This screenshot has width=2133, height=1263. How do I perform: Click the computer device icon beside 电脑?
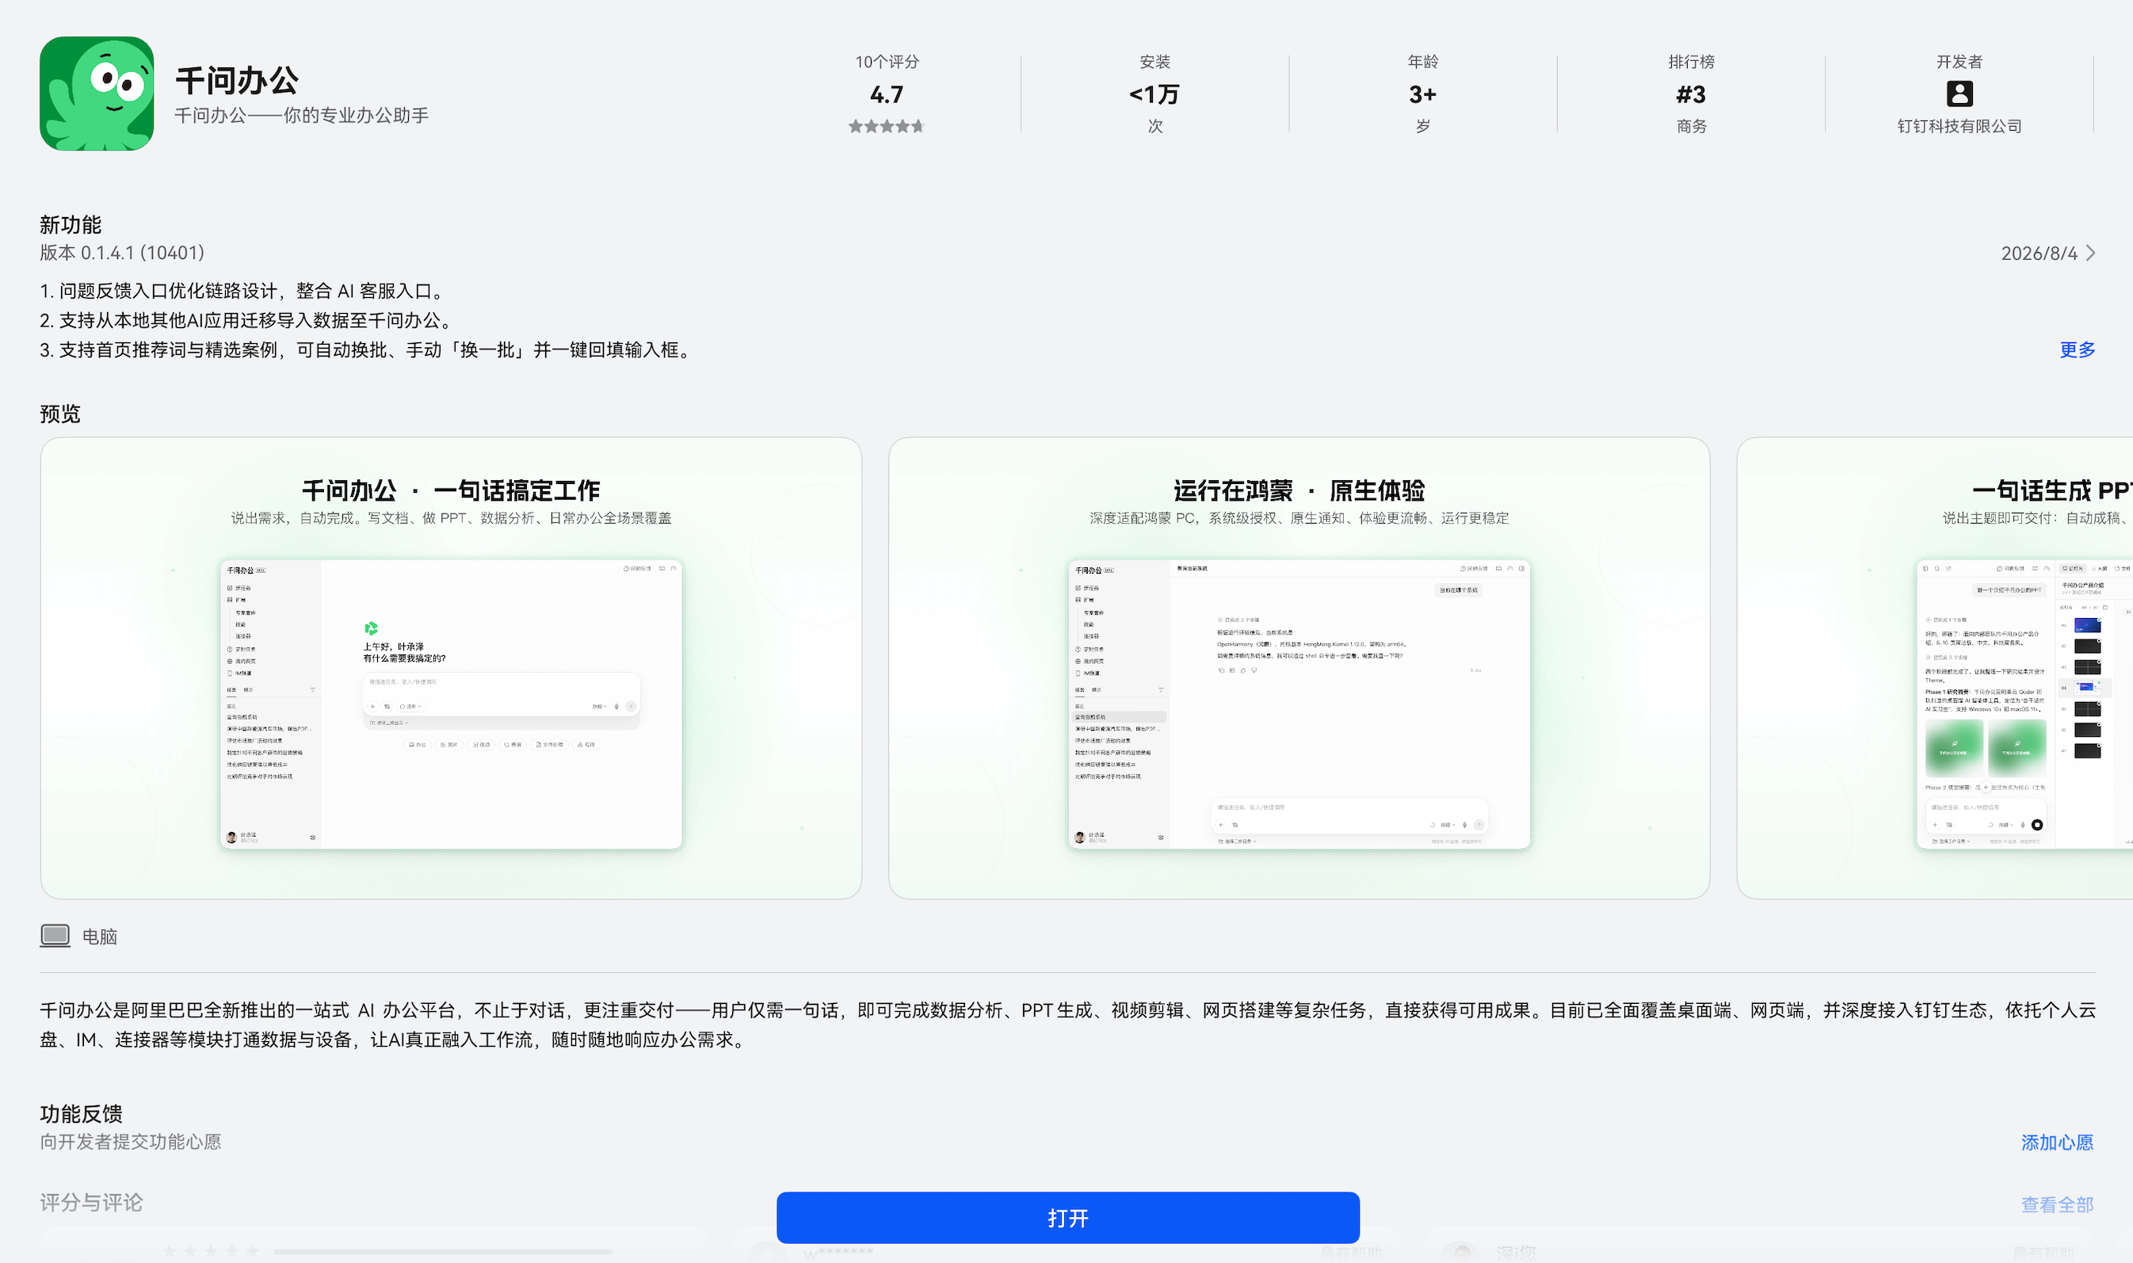click(55, 937)
